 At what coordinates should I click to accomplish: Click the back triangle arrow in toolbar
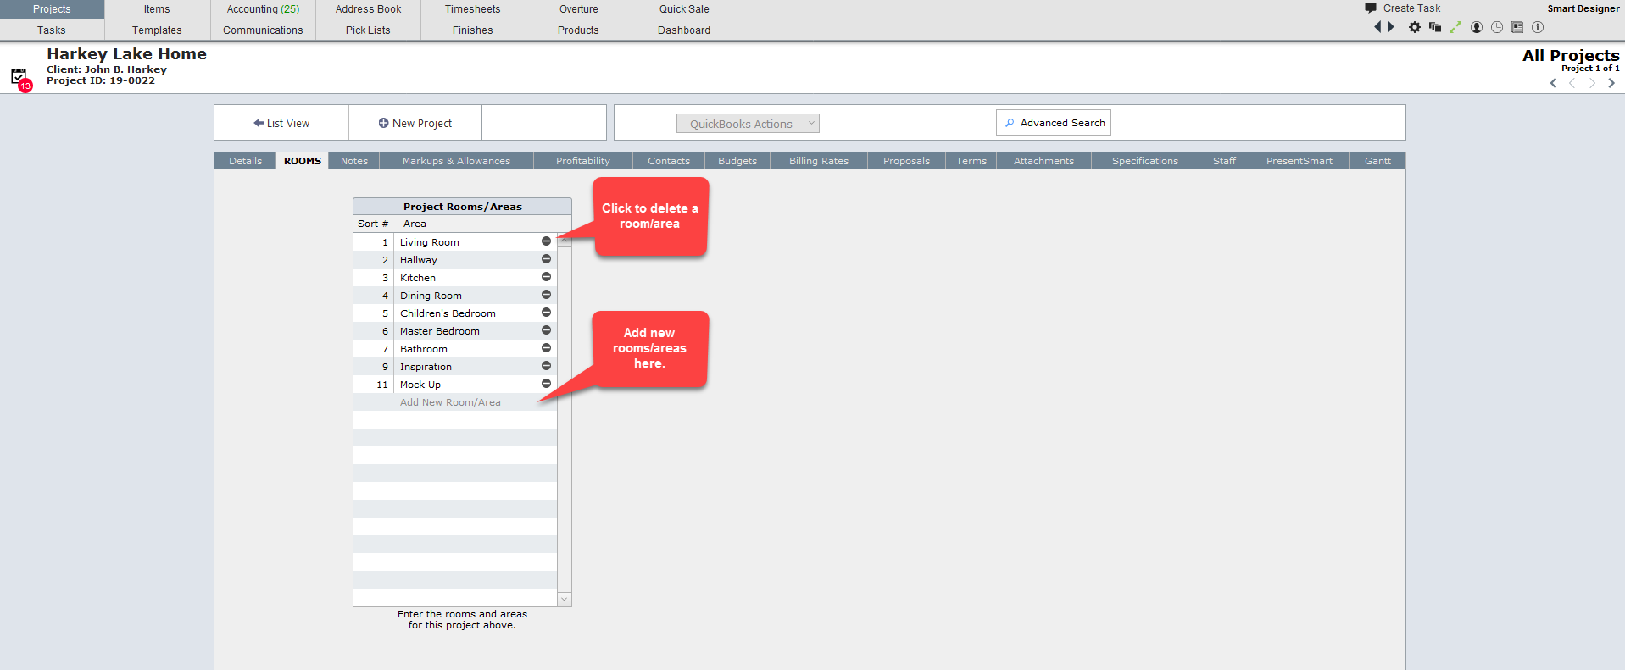[1377, 27]
